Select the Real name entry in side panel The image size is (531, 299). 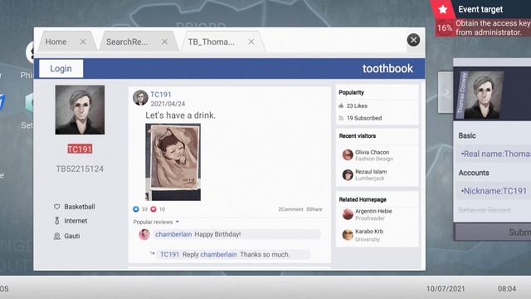tap(494, 154)
